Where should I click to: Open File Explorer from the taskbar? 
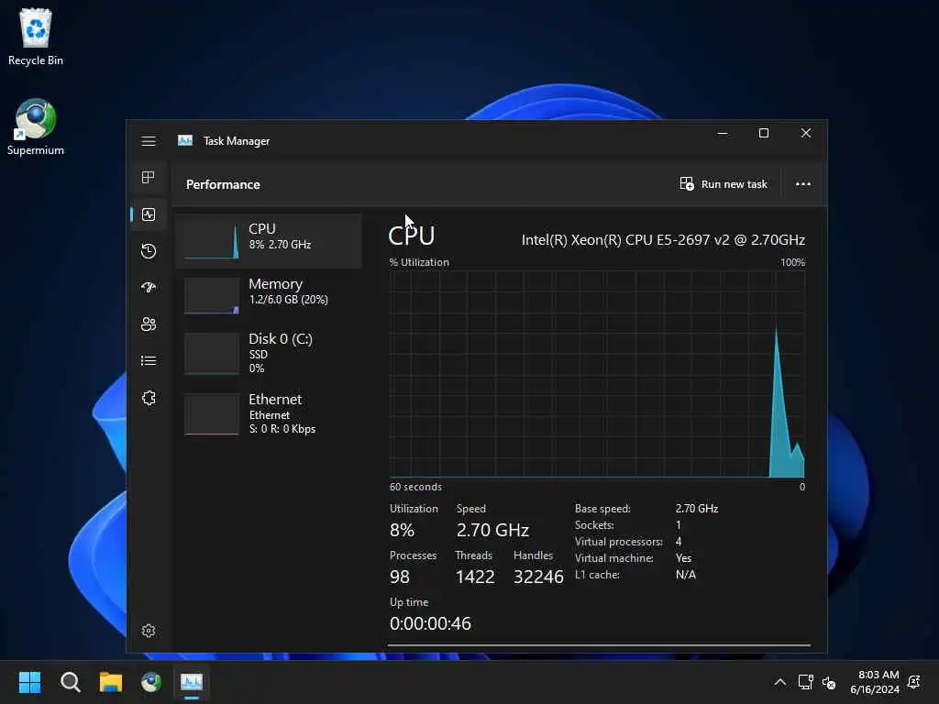[x=111, y=682]
